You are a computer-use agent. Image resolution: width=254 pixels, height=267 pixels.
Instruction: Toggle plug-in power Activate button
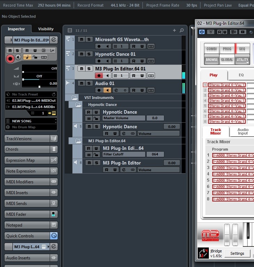(x=202, y=32)
